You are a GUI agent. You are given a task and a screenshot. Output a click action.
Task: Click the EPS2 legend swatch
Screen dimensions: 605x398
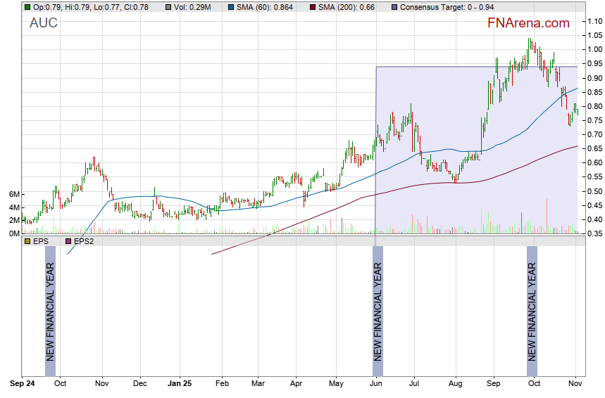tap(68, 240)
